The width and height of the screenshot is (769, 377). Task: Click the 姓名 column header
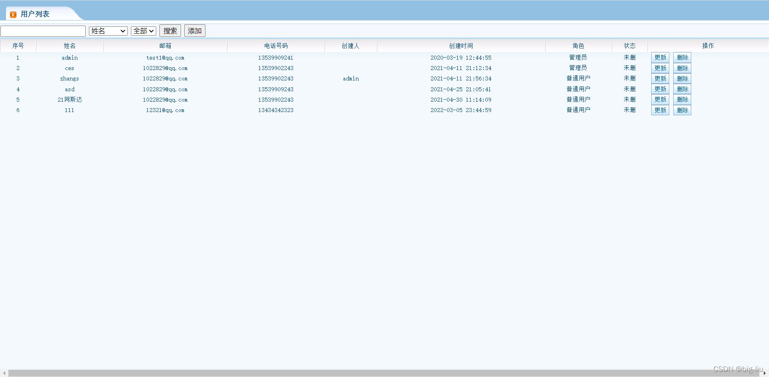click(x=70, y=46)
